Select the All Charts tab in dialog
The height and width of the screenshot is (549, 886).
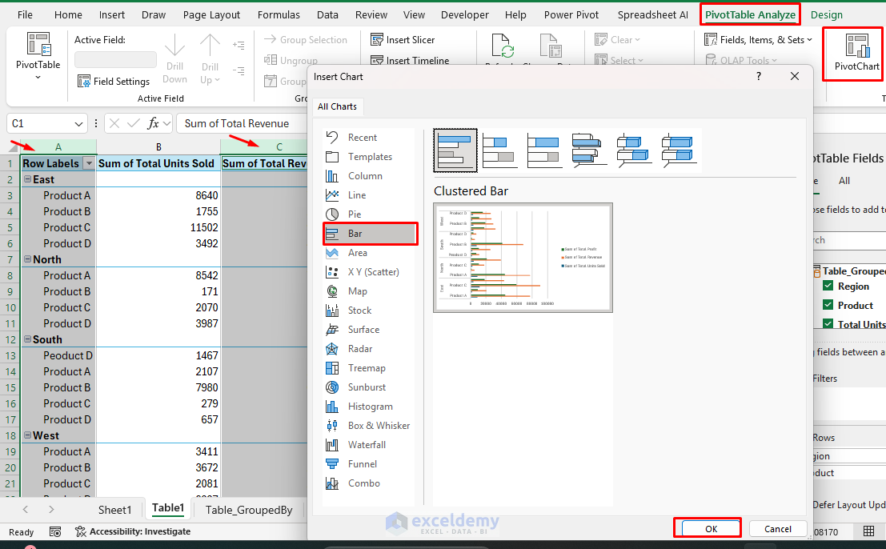coord(337,106)
